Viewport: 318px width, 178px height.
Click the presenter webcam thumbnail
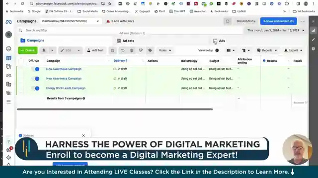(x=297, y=149)
